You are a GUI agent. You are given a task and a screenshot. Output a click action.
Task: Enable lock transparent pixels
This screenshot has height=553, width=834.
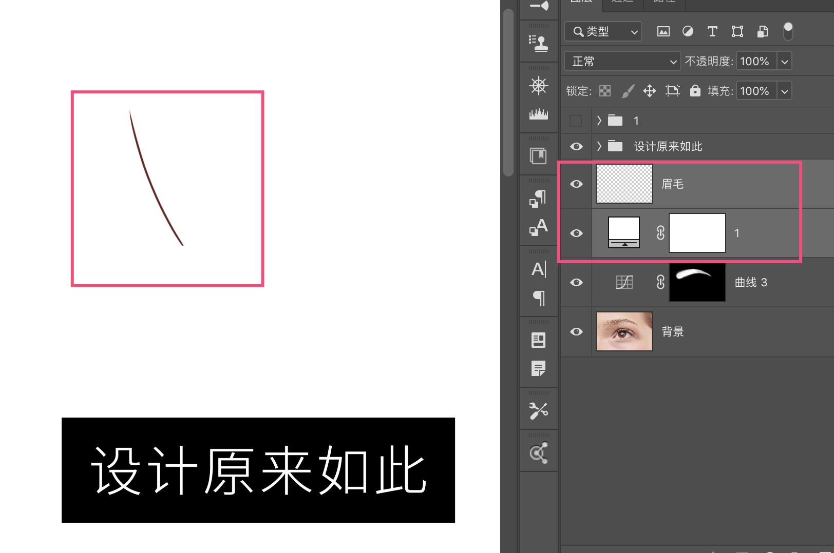point(605,91)
